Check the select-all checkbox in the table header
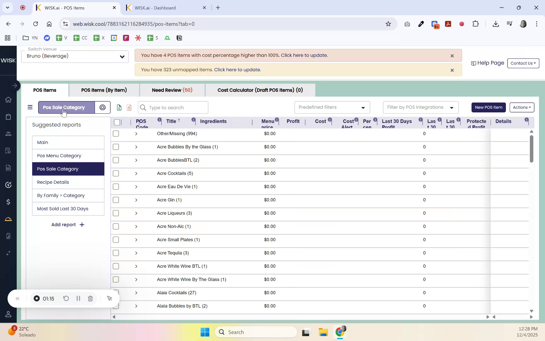 pyautogui.click(x=117, y=122)
